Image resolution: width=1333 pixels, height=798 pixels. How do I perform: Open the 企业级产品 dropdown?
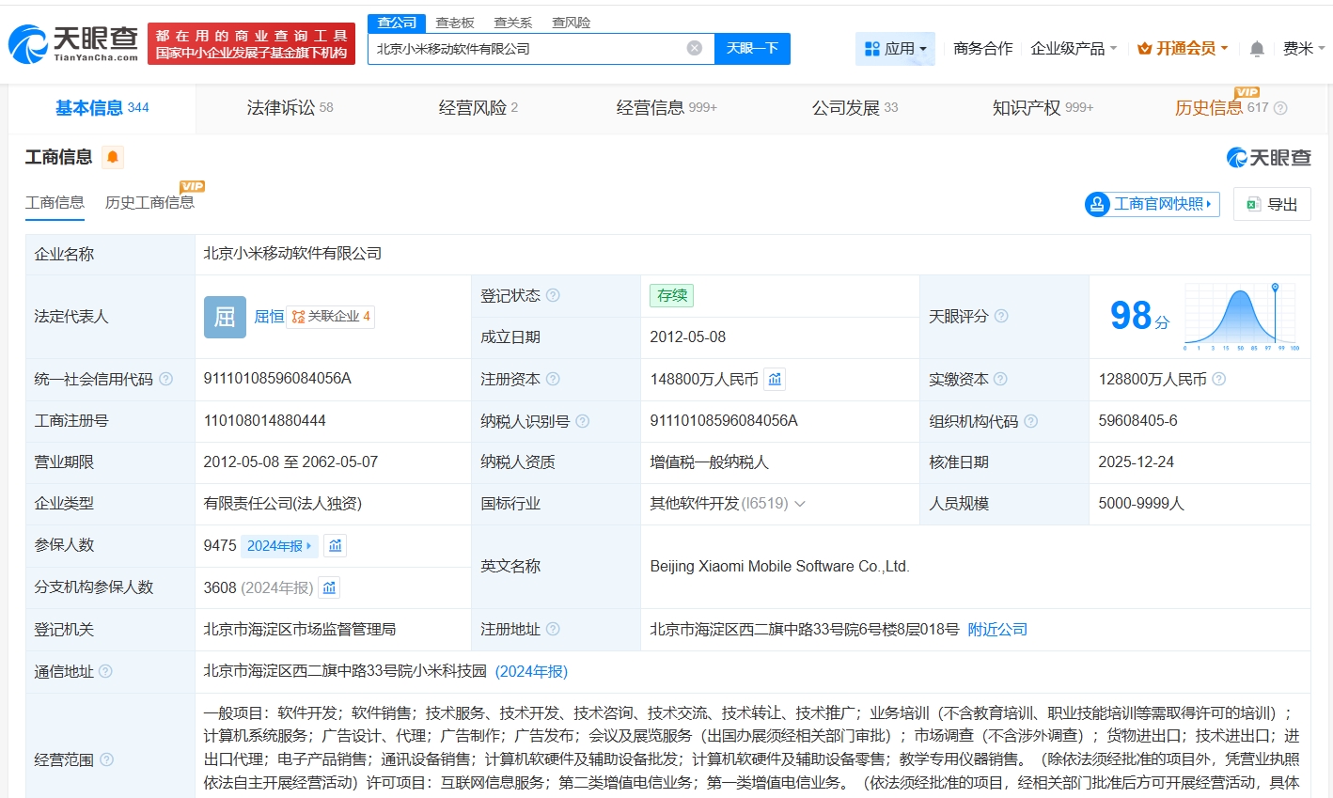coord(1073,48)
